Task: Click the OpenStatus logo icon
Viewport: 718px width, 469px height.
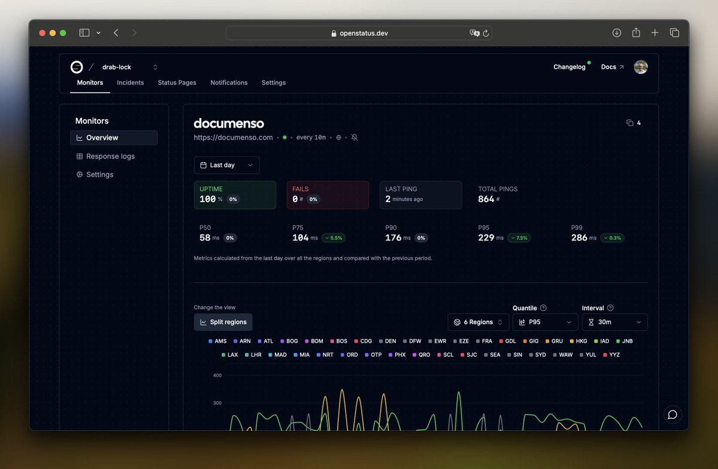Action: point(77,67)
